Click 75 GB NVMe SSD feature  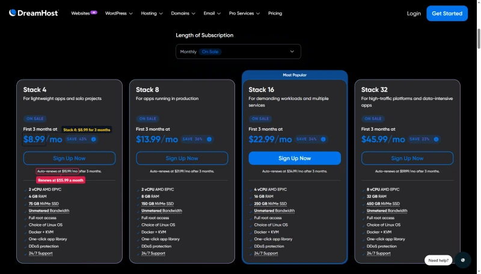43,204
